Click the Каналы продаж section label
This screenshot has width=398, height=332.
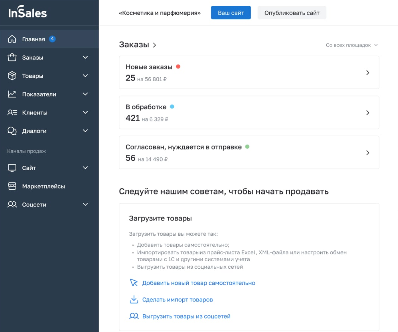[27, 151]
